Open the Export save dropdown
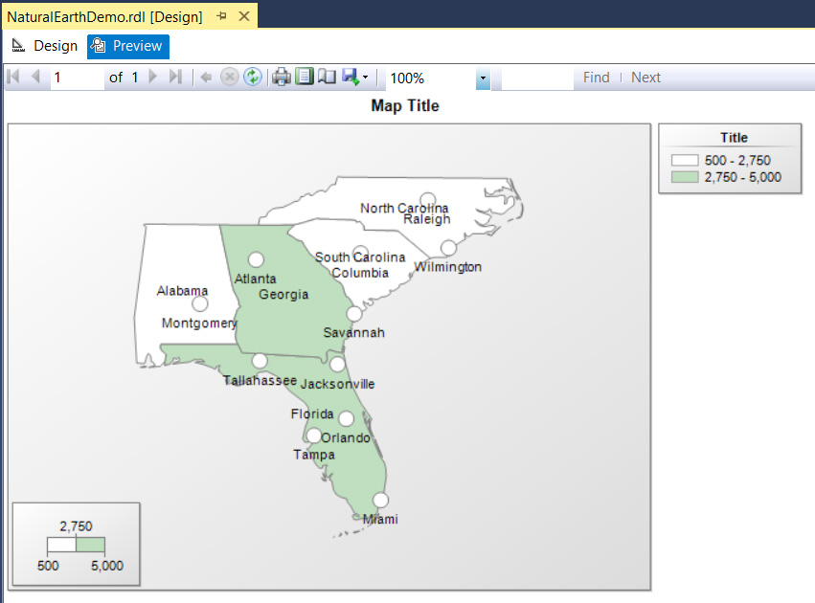This screenshot has width=815, height=603. (355, 78)
